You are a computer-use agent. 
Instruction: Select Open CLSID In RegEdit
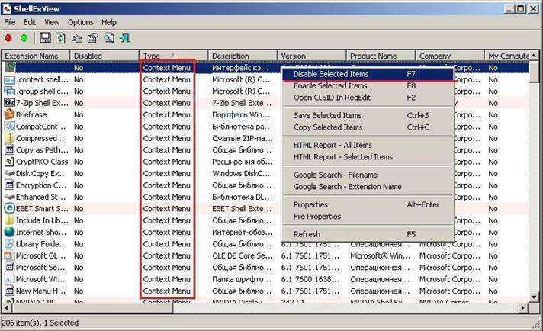click(368, 98)
